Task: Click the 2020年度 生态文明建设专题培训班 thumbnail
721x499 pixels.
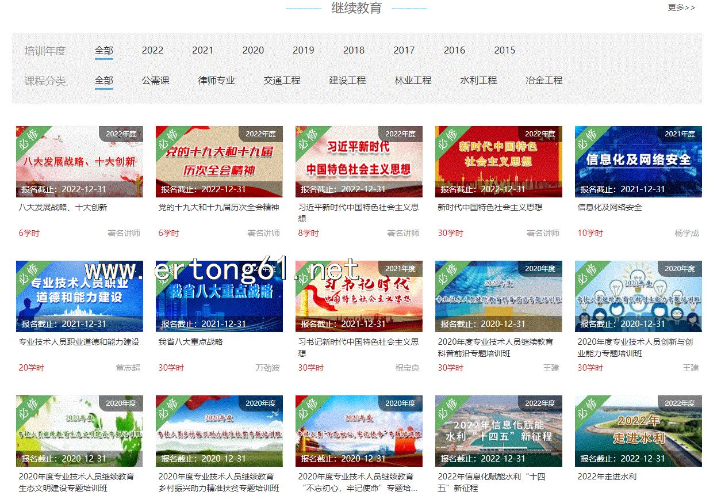Action: click(x=79, y=431)
